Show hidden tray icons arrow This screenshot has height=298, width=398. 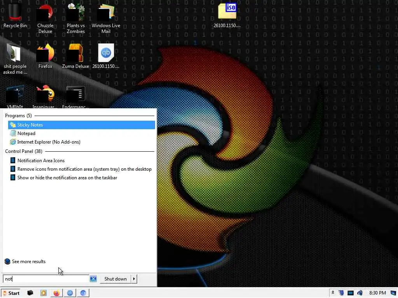(x=333, y=293)
